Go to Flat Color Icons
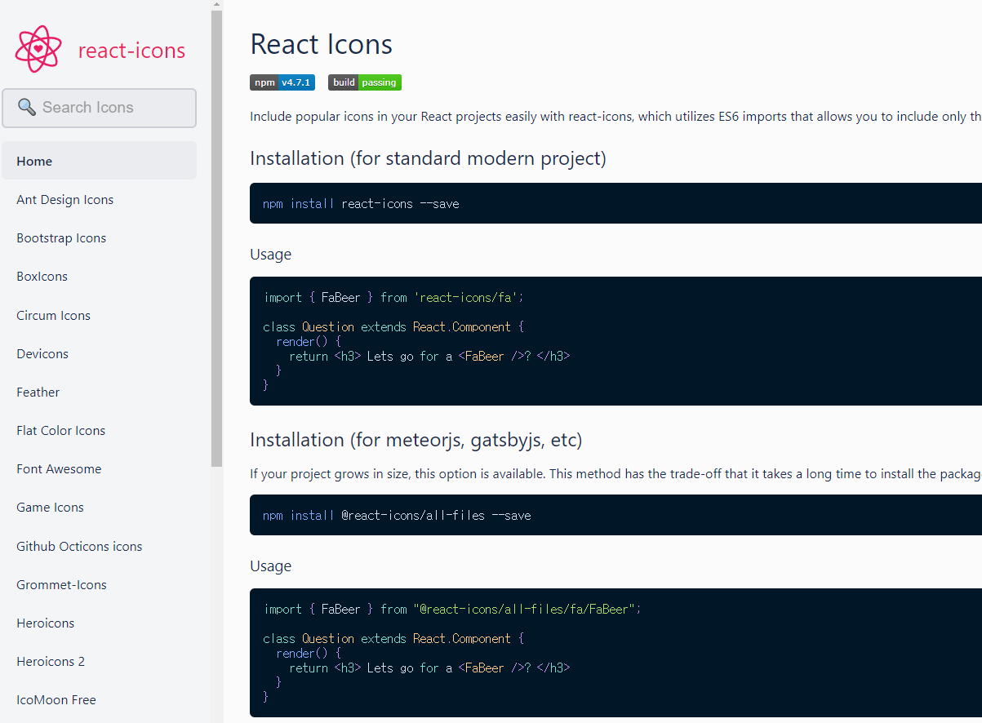Image resolution: width=982 pixels, height=723 pixels. (61, 431)
